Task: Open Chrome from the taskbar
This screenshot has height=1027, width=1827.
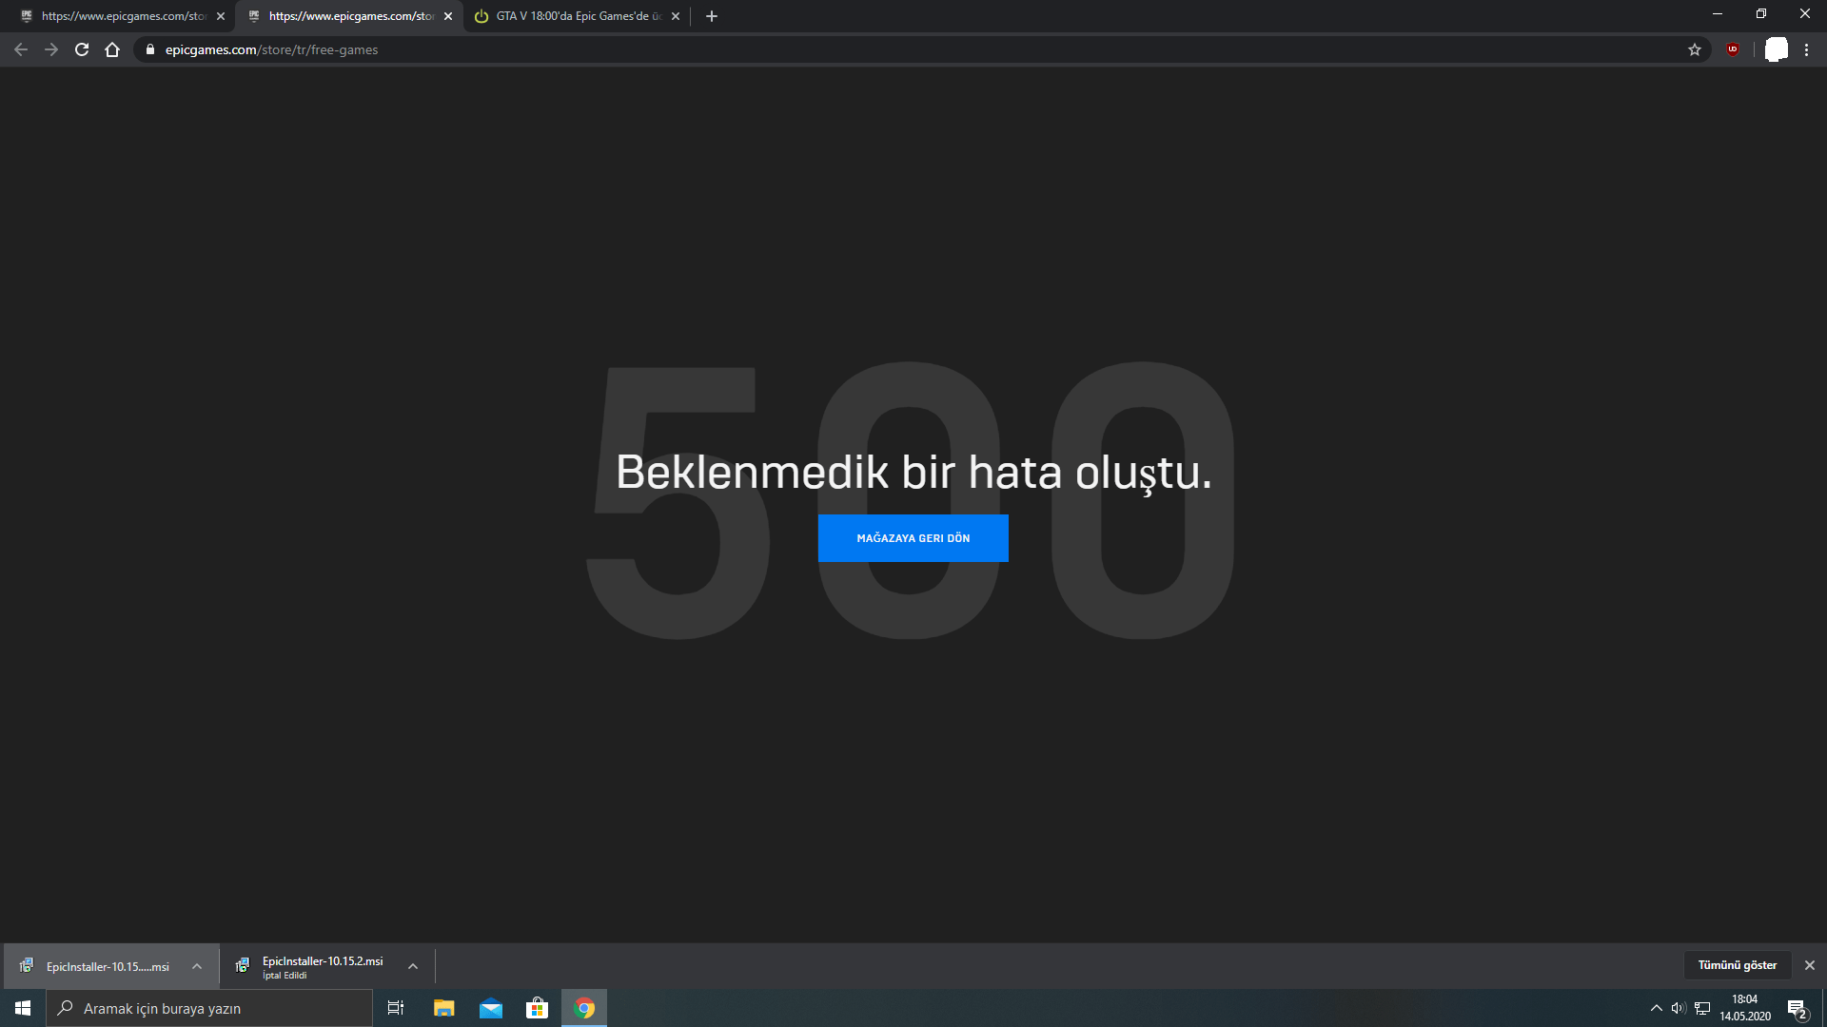Action: point(583,1007)
